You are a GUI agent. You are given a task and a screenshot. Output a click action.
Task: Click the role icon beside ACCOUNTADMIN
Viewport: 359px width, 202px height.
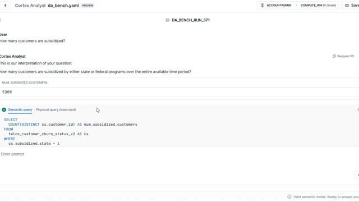click(263, 5)
